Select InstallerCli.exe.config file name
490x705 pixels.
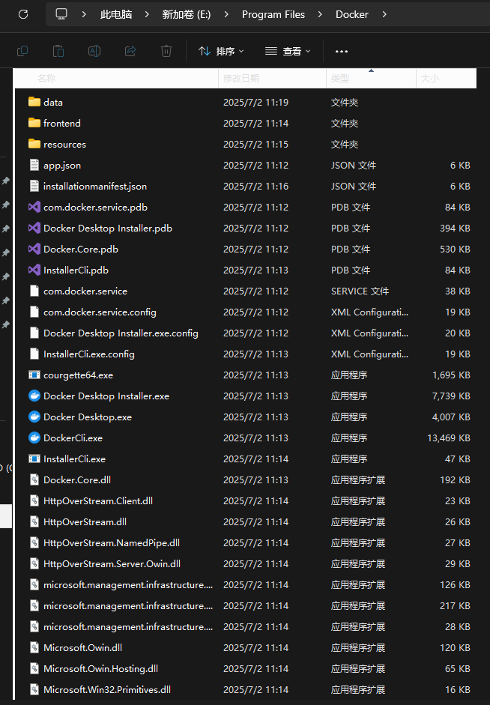point(88,354)
